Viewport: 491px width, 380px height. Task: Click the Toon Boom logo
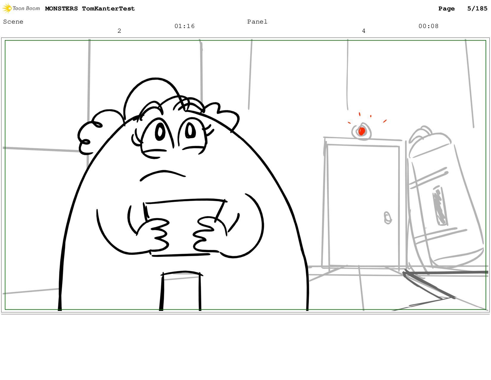[21, 8]
